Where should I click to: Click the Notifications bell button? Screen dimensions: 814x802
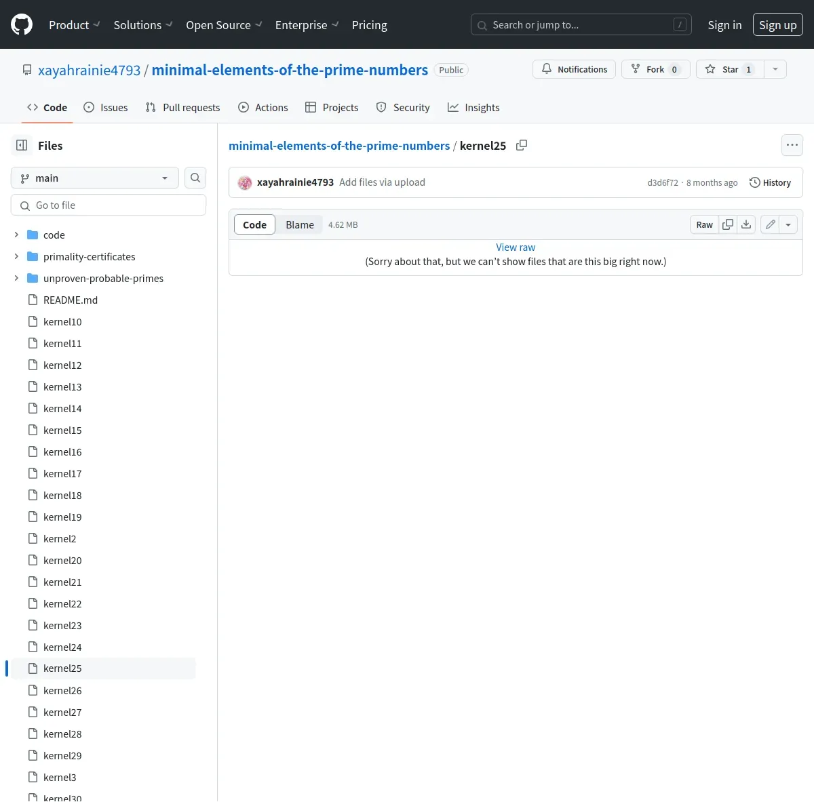[x=575, y=69]
